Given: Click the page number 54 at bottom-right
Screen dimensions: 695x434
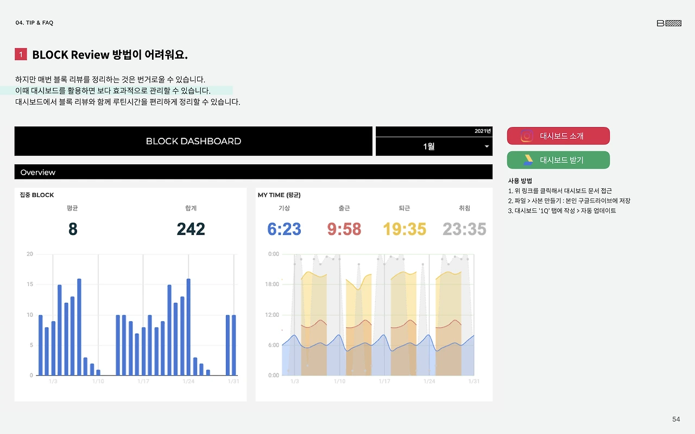Looking at the screenshot, I should [675, 419].
